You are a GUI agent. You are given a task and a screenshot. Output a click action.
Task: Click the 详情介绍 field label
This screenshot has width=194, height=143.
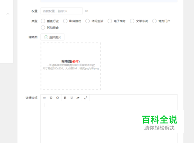31,98
